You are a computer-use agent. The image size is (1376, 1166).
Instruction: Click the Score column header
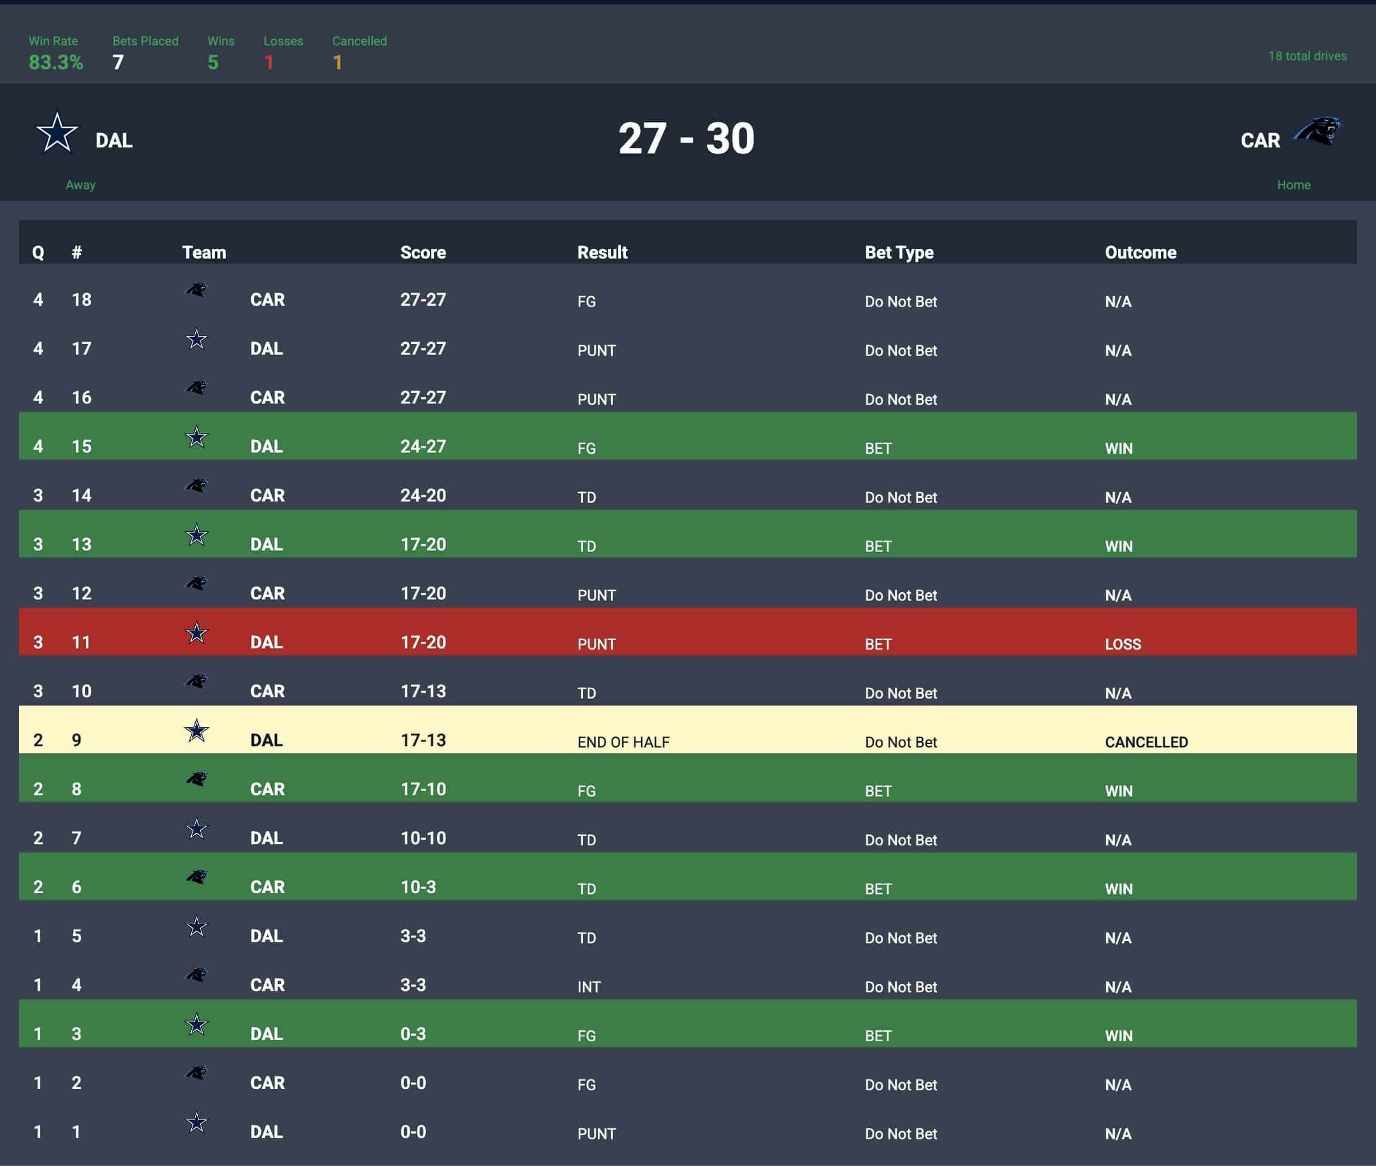click(422, 253)
